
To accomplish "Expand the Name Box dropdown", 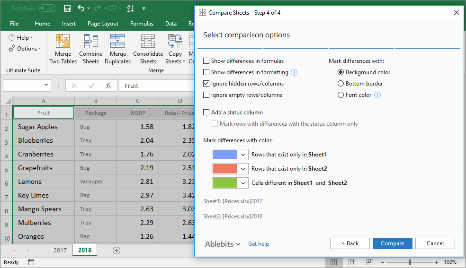I will (46, 86).
